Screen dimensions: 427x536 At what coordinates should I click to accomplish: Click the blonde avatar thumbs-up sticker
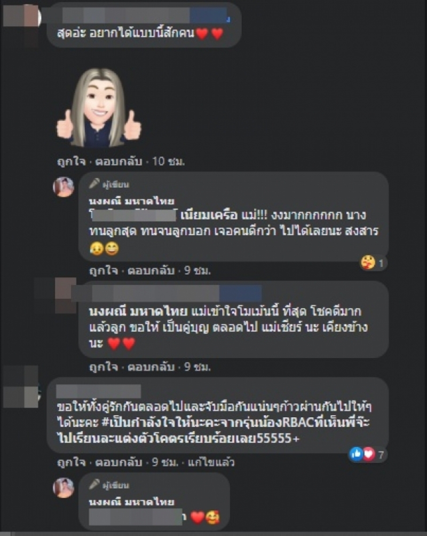coord(99,107)
